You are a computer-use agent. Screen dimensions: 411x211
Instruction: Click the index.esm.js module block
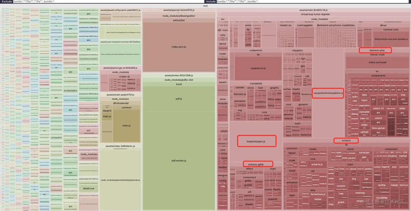click(179, 47)
